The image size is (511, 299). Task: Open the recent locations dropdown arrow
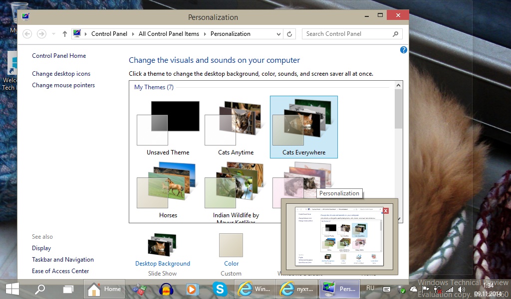(x=54, y=34)
